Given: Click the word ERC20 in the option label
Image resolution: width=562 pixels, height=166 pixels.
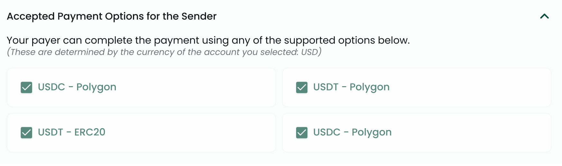Looking at the screenshot, I should pos(90,132).
